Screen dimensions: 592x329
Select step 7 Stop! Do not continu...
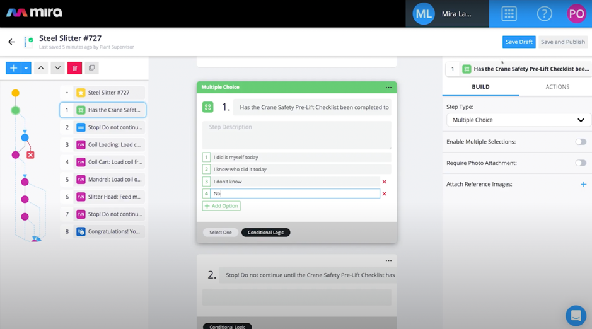(x=103, y=214)
